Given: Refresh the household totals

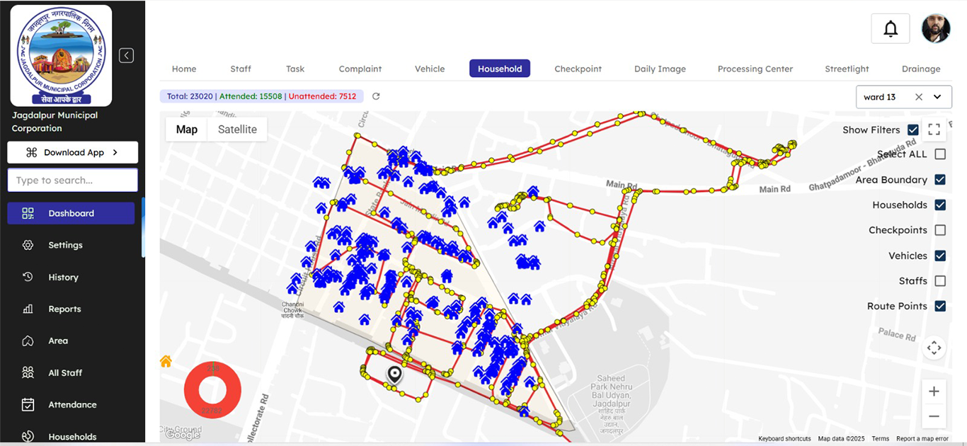Looking at the screenshot, I should [376, 96].
